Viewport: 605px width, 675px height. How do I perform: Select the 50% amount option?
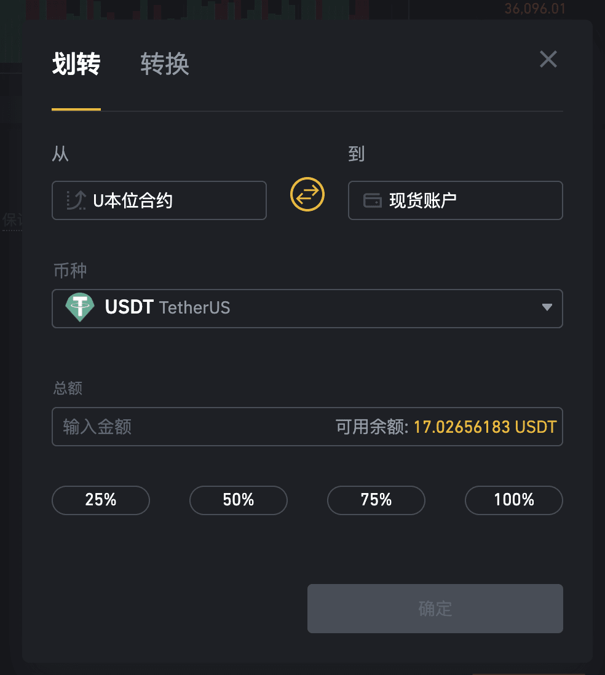pyautogui.click(x=238, y=500)
